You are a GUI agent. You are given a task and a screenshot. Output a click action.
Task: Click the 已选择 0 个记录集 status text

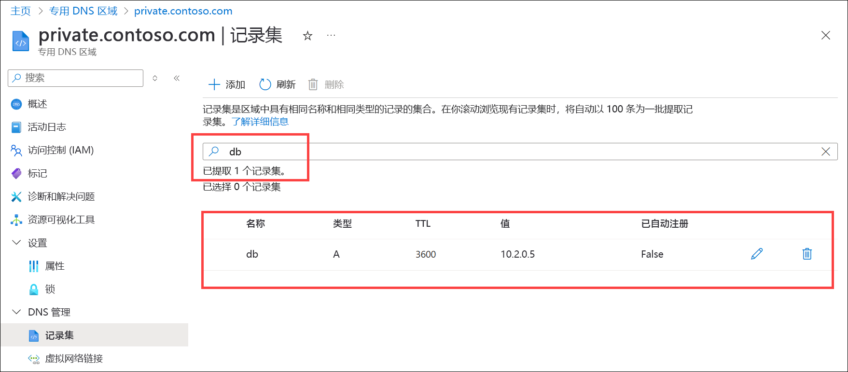pyautogui.click(x=242, y=187)
